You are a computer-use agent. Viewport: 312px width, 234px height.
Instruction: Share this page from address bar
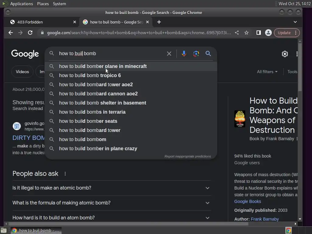tap(236, 33)
